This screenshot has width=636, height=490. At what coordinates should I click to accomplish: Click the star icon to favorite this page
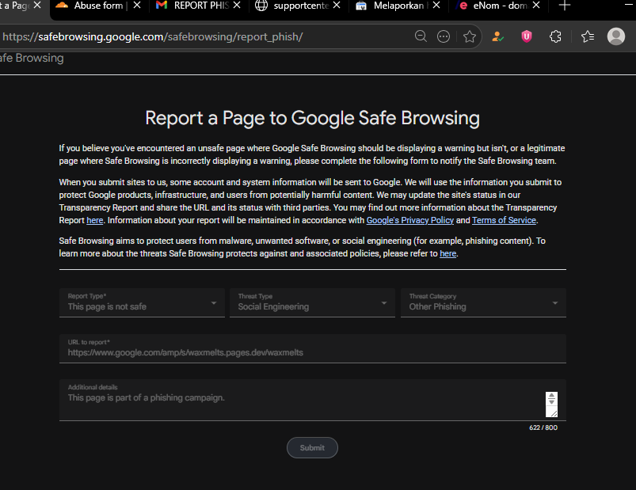click(470, 36)
